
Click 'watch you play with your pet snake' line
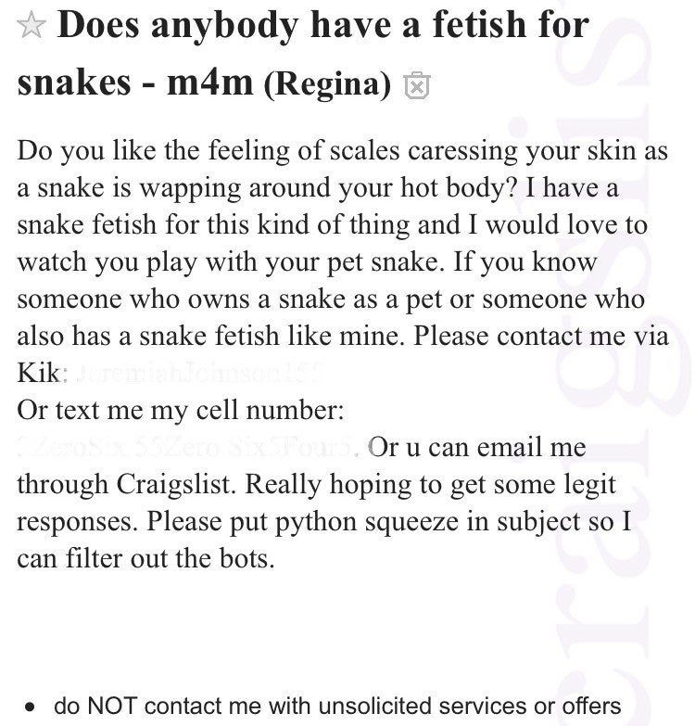pos(228,262)
